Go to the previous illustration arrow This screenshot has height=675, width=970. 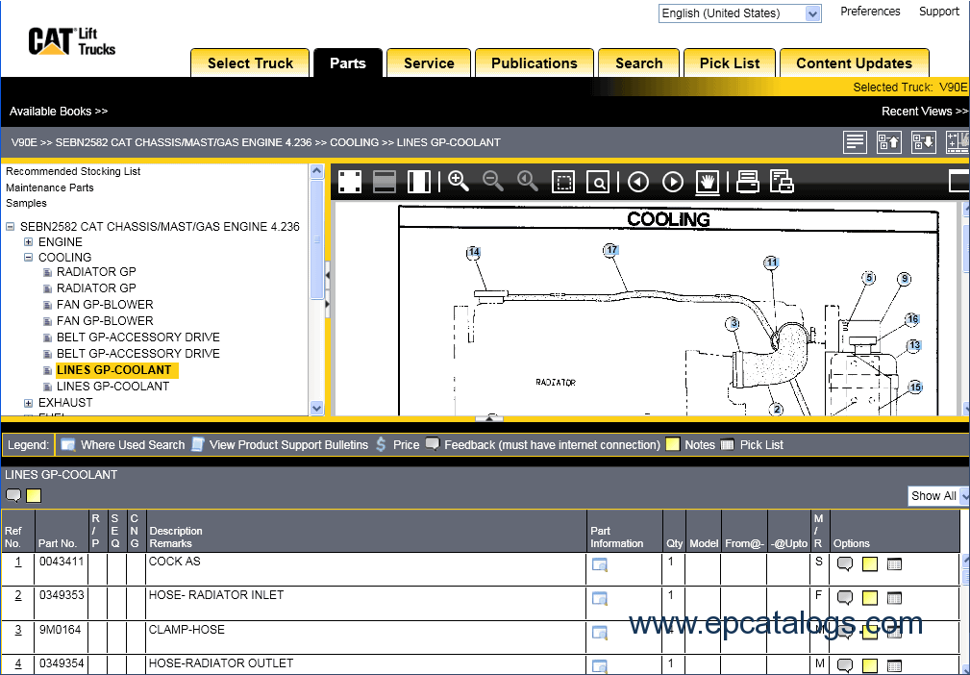tap(638, 182)
